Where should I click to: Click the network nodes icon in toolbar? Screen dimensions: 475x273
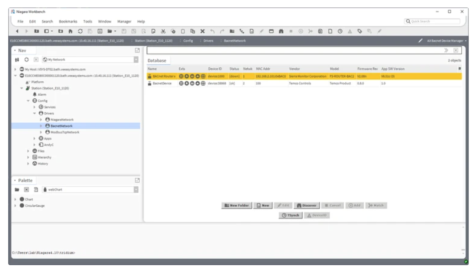242,31
